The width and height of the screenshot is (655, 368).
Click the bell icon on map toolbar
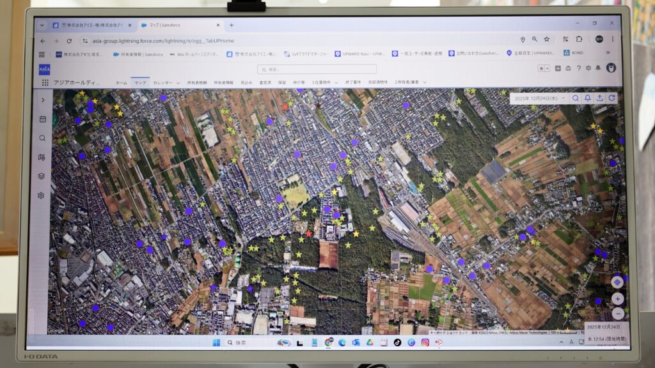coord(587,98)
